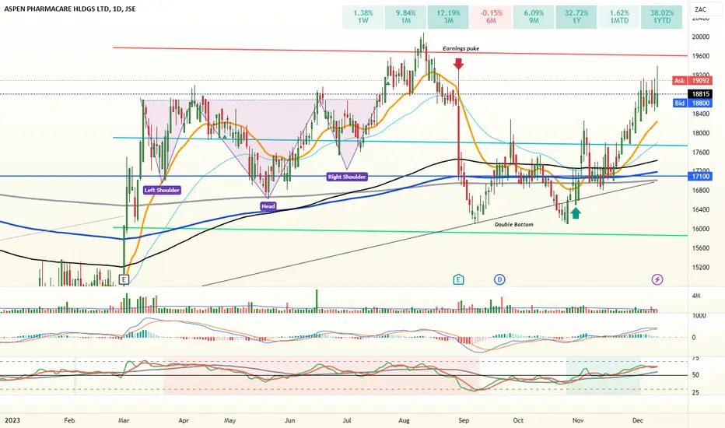725x428 pixels.
Task: Click the Double Bottom annotation text
Action: [x=513, y=224]
